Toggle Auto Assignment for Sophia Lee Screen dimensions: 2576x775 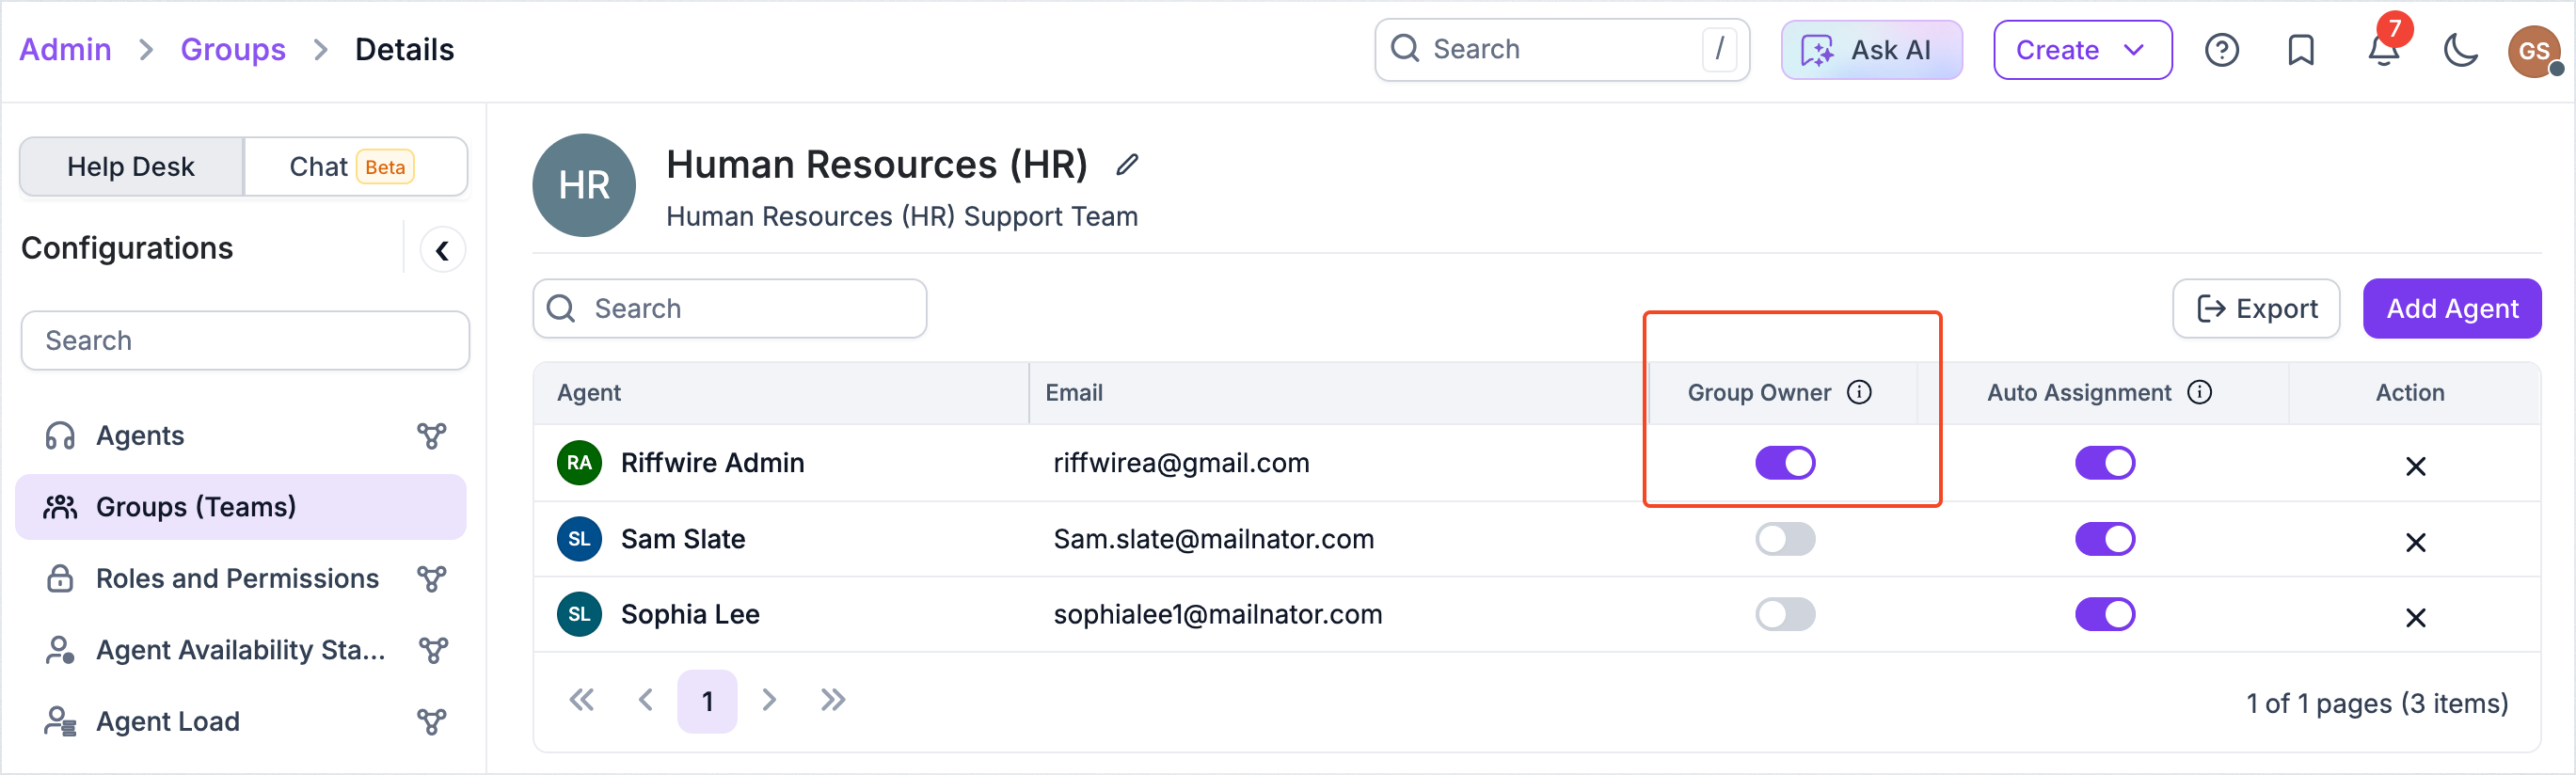tap(2105, 614)
